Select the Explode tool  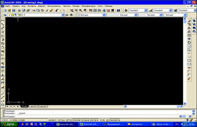189,79
